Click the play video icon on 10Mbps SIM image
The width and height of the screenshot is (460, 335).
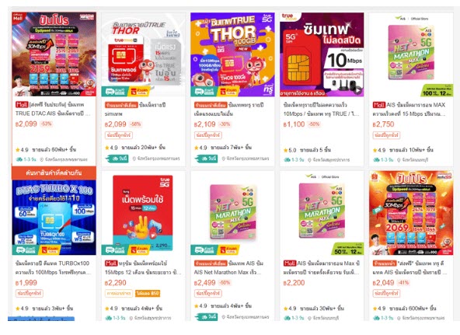pyautogui.click(x=357, y=91)
